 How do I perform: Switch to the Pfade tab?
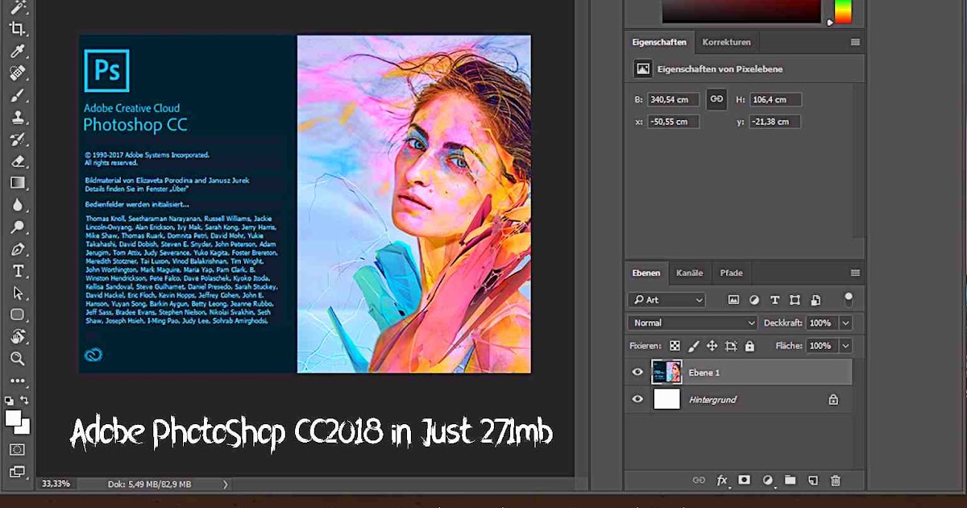pyautogui.click(x=732, y=273)
